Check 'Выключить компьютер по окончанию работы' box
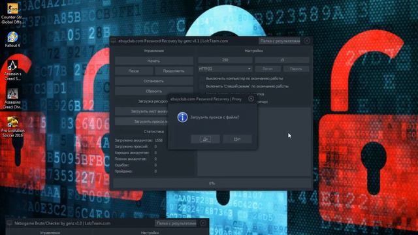Screen dimensions: 418x235 tap(202, 79)
